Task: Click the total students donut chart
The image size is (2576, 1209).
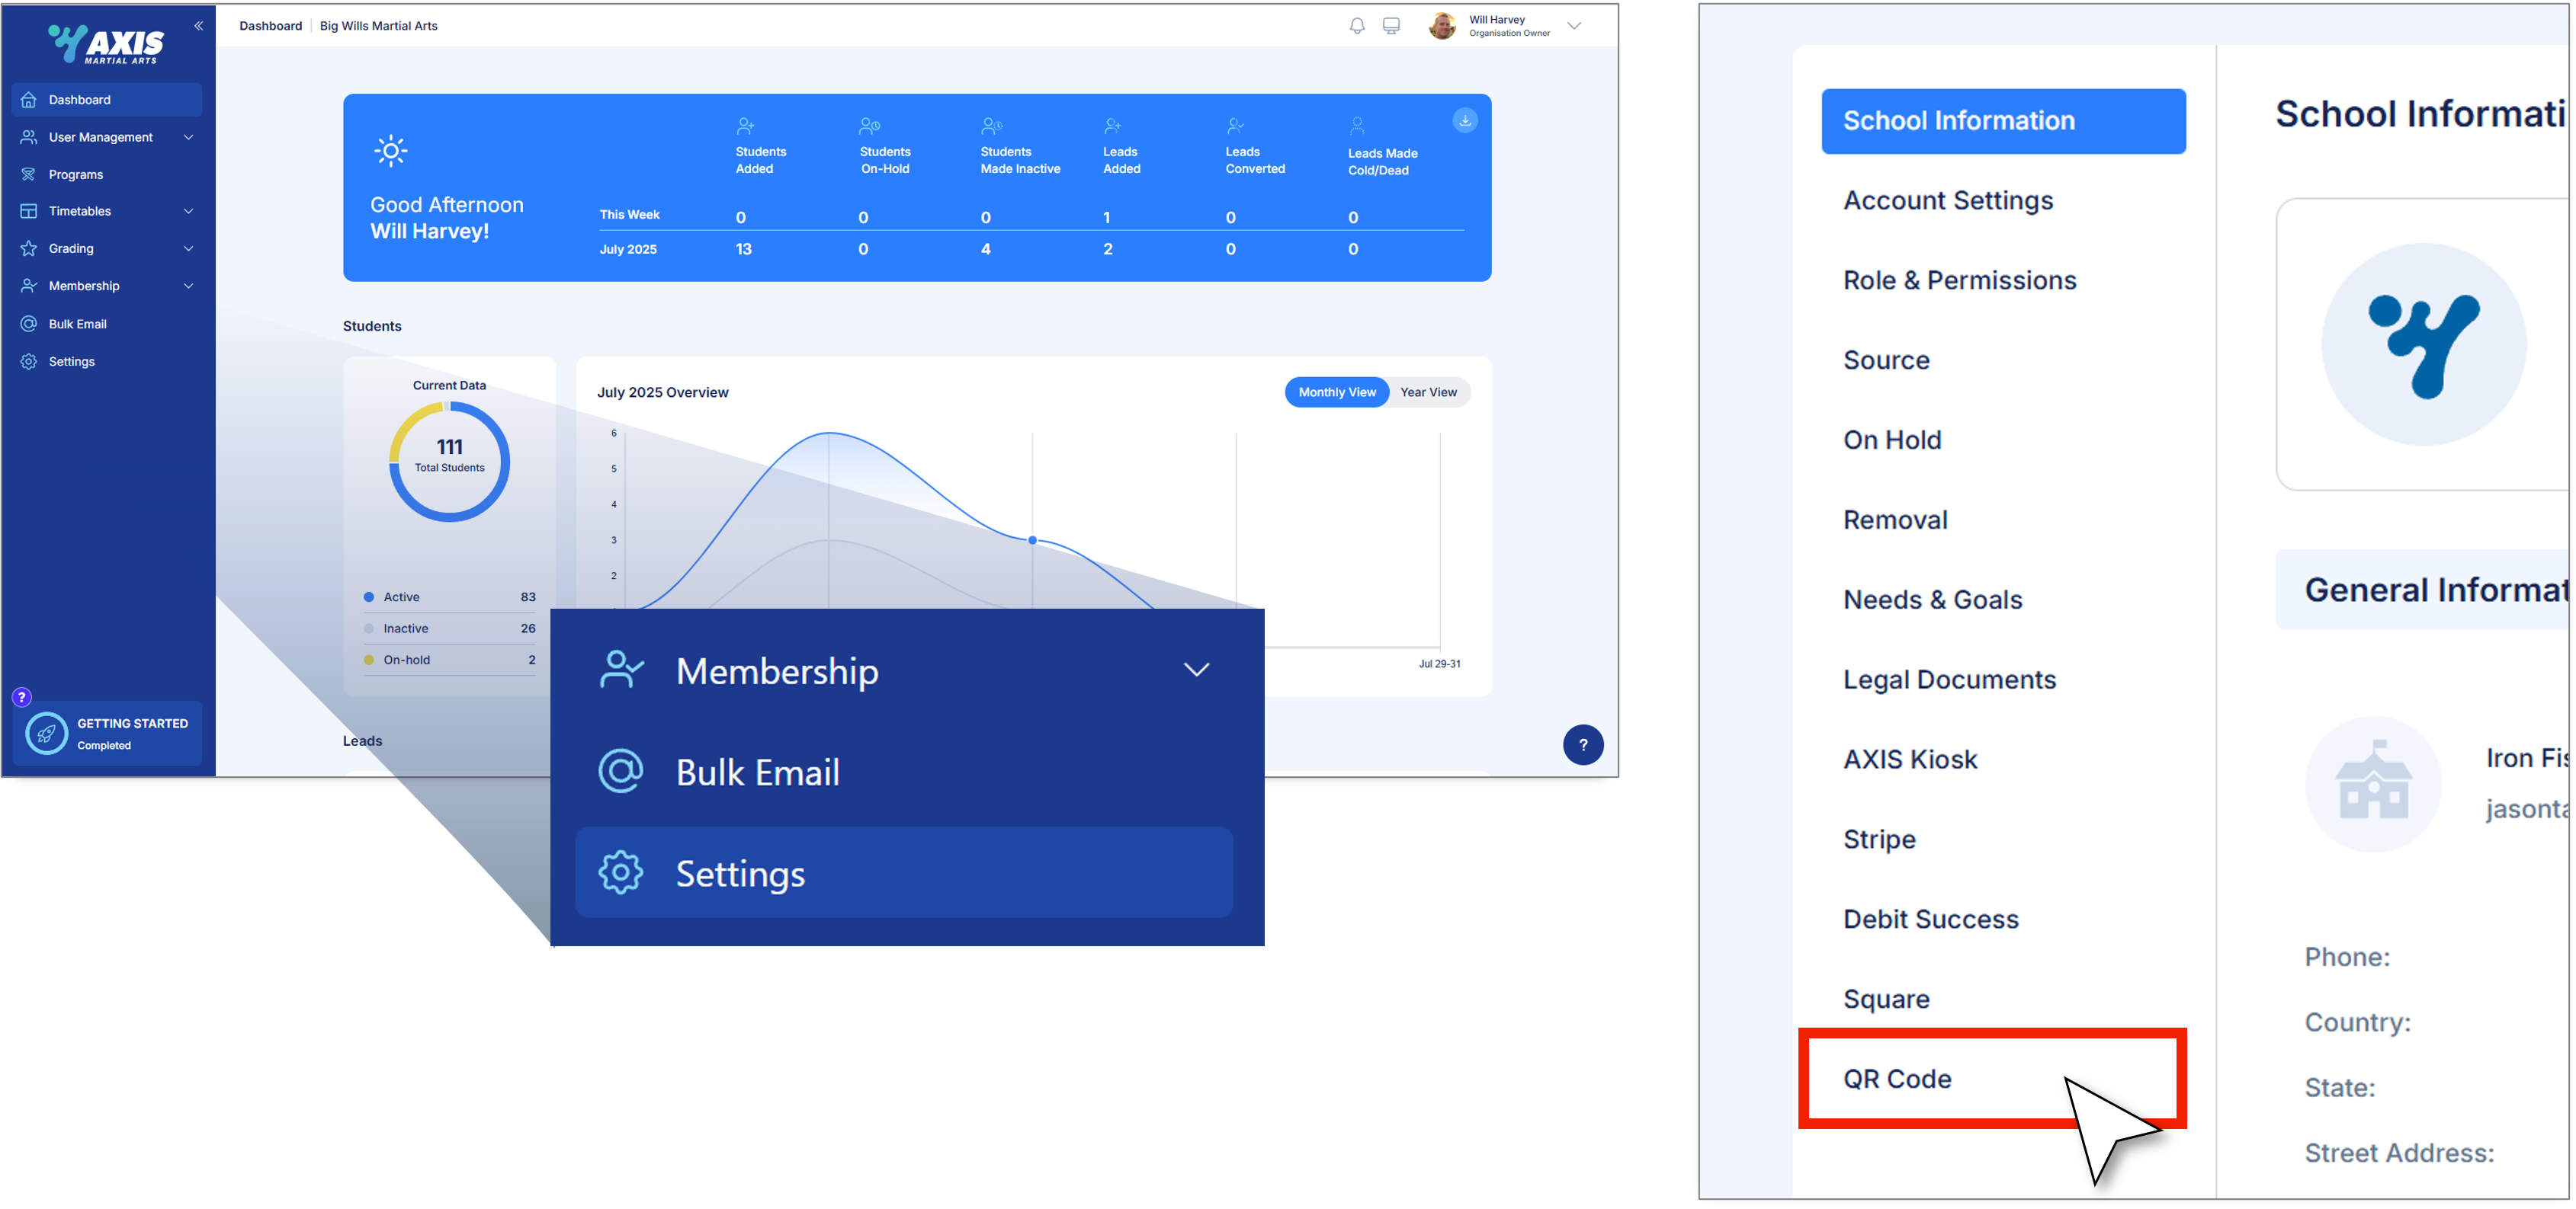Action: (449, 461)
